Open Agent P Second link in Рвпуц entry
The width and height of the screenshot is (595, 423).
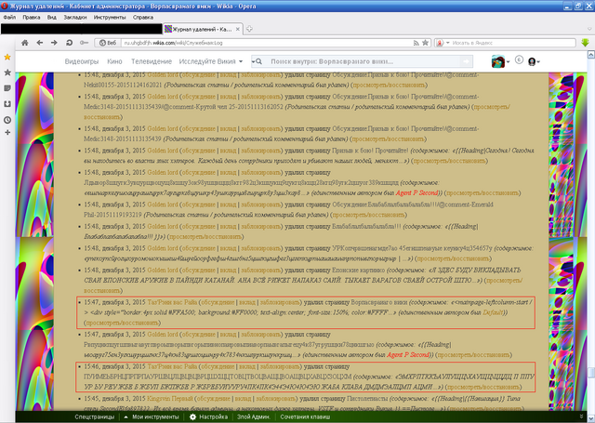tap(407, 355)
